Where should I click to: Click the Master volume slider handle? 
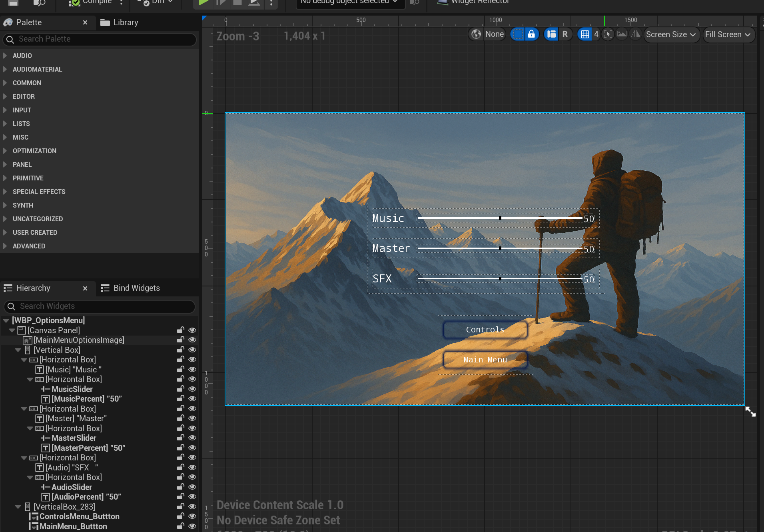pos(500,248)
